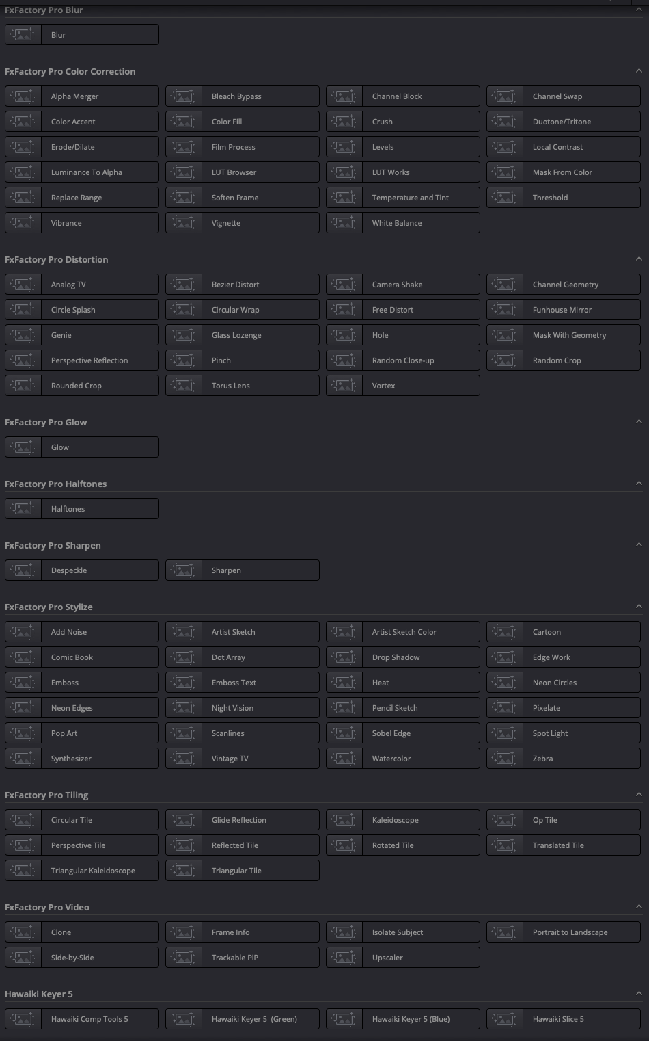Click the Halftones effect icon
This screenshot has height=1041, width=649.
pos(23,509)
